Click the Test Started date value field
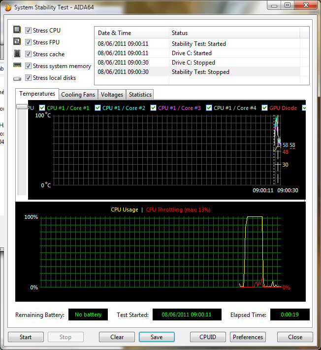Screen dimensions: 321x350 [x=187, y=315]
